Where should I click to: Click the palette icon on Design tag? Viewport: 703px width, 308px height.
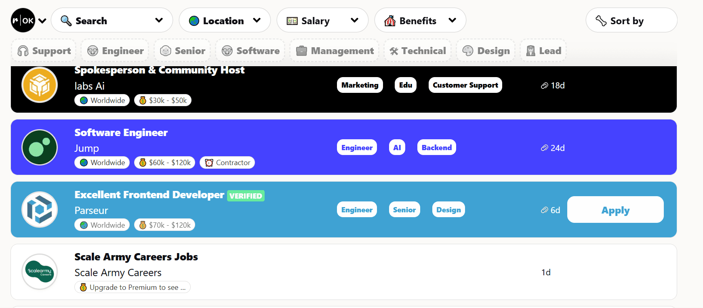pos(468,51)
